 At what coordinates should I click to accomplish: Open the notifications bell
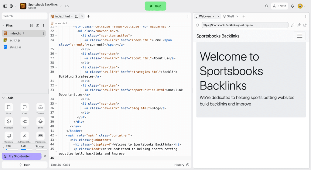292,6
